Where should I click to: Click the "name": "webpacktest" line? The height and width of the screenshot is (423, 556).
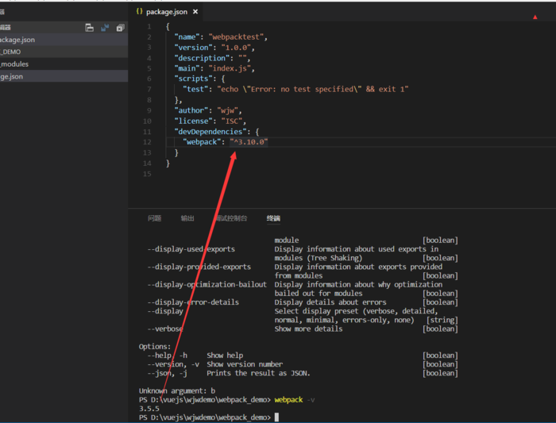pyautogui.click(x=221, y=37)
